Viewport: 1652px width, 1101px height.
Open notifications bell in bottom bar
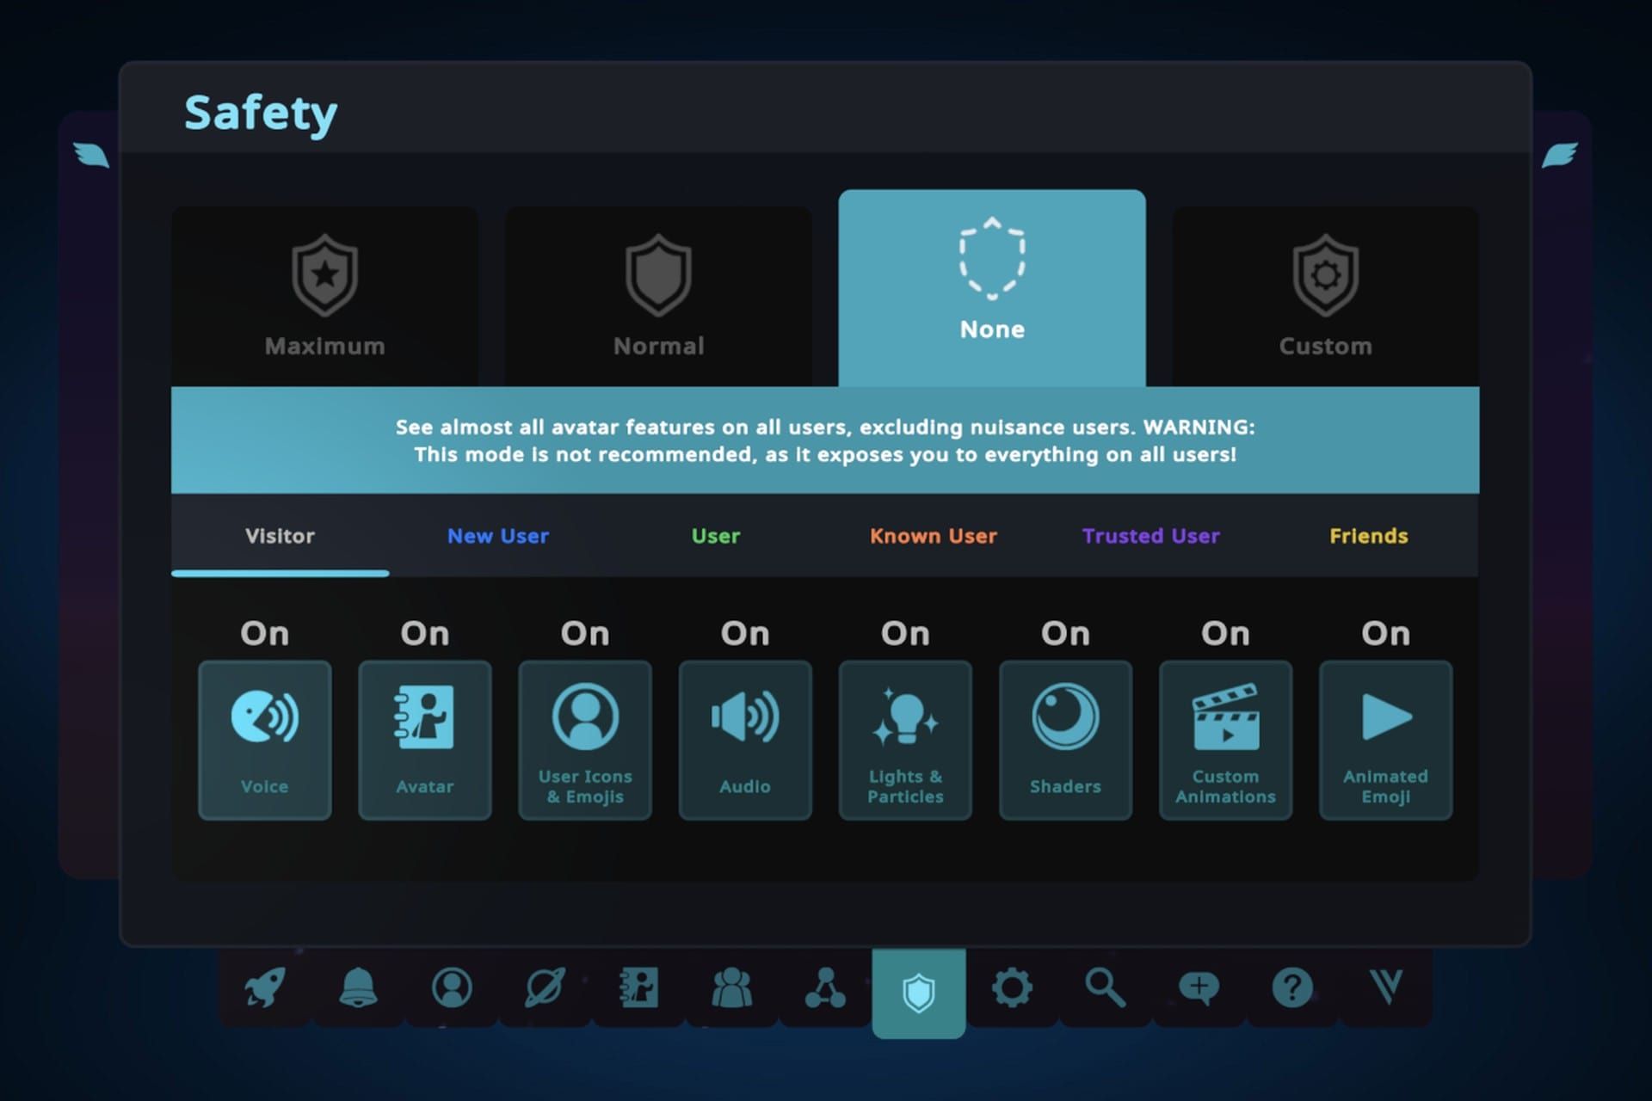(x=358, y=987)
